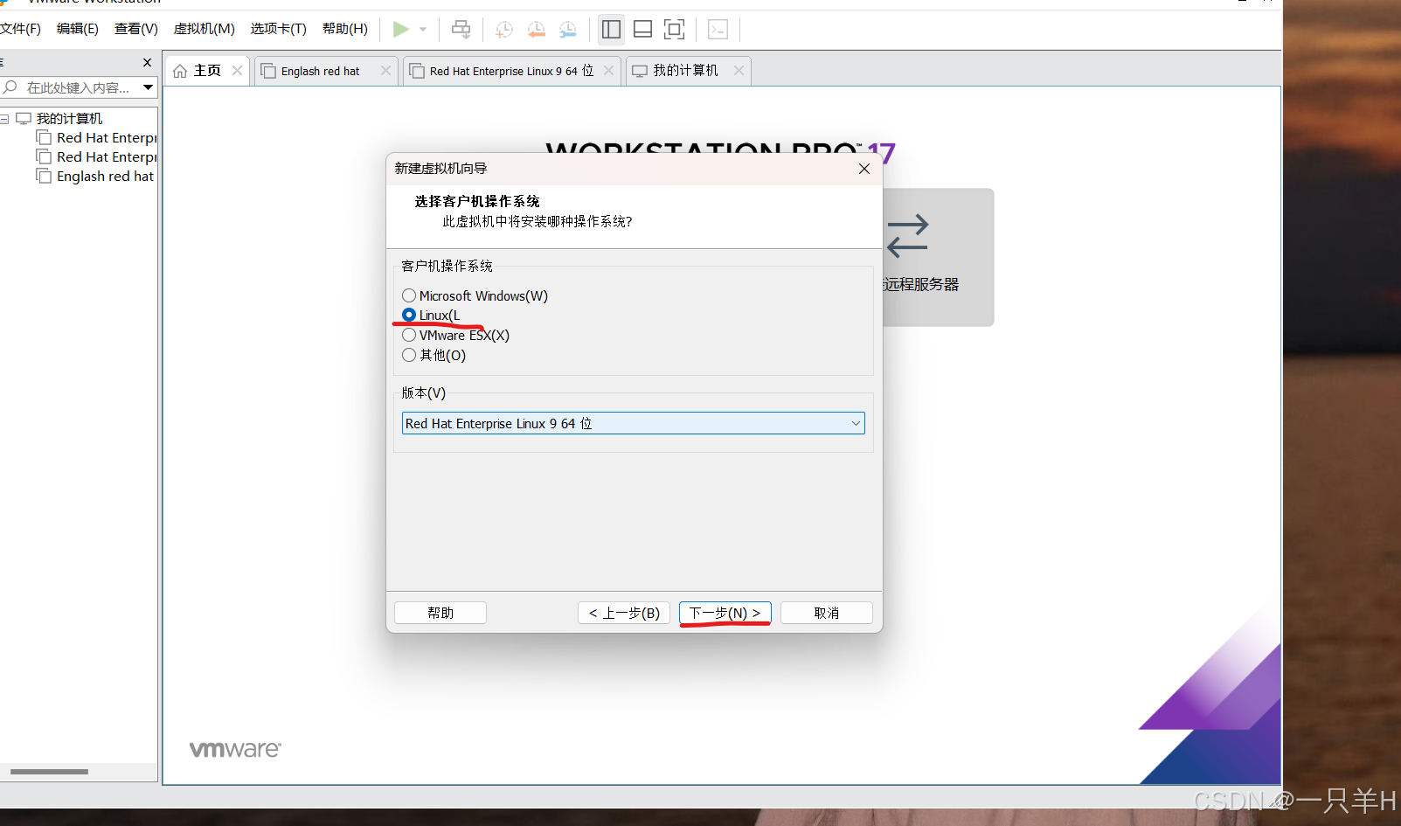Close the Red Hat Enterprise Linux 9 tab
This screenshot has height=826, width=1401.
point(608,71)
